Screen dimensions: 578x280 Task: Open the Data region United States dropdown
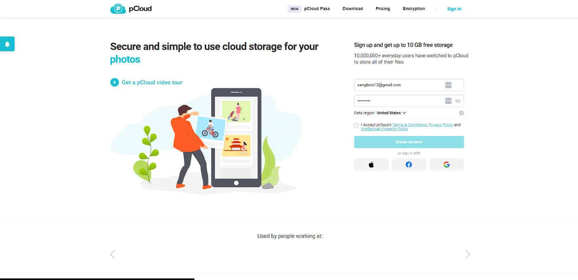tap(391, 113)
